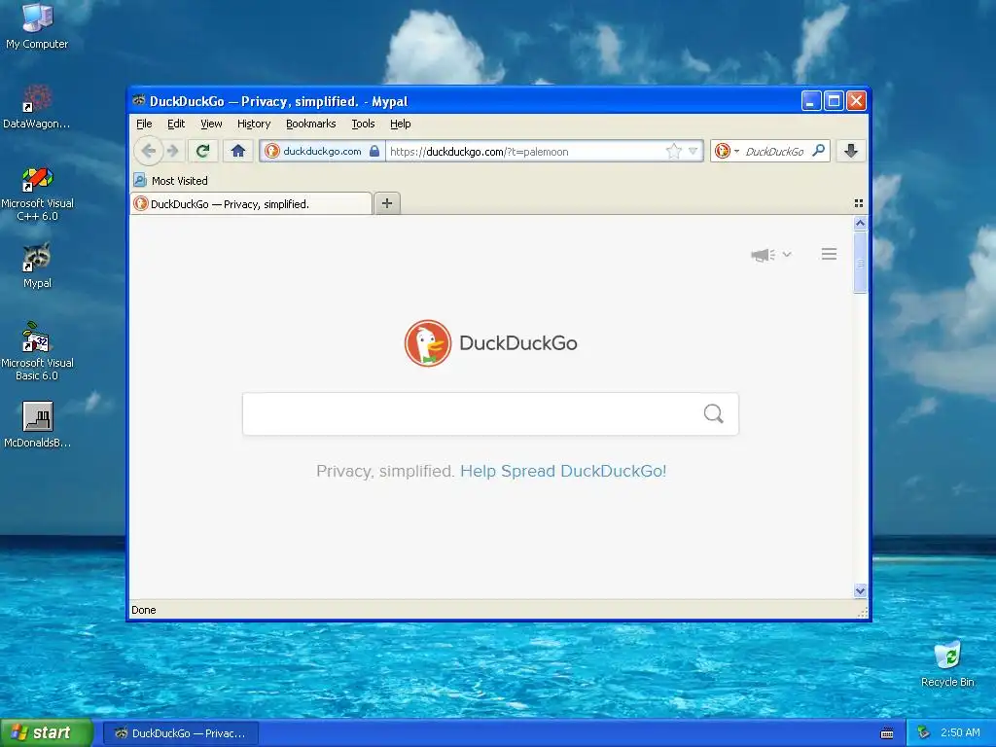Click the page search magnifier button
Image resolution: width=996 pixels, height=747 pixels.
(x=713, y=414)
